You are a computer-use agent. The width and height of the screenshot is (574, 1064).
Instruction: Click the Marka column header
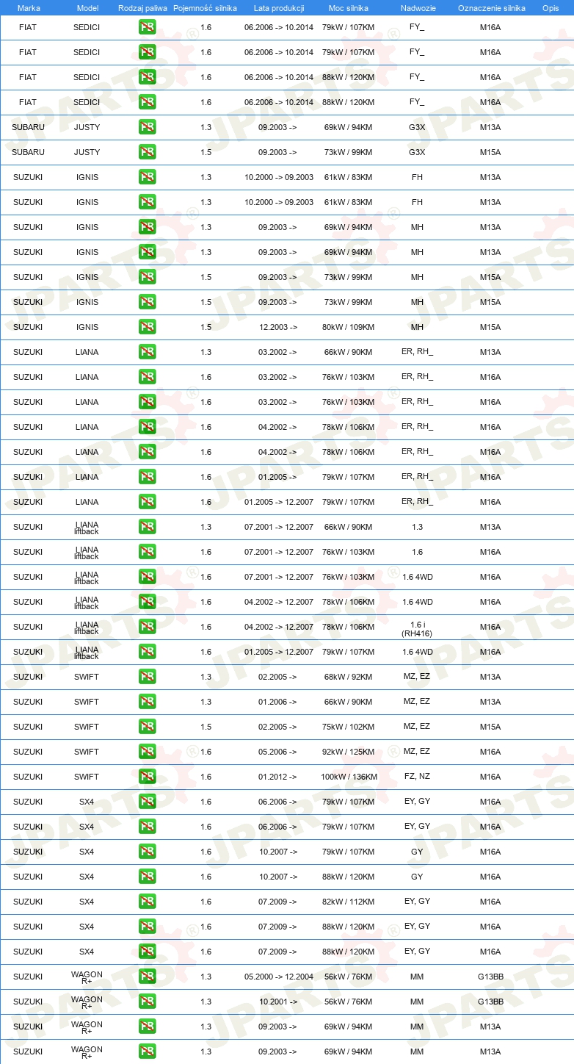28,8
